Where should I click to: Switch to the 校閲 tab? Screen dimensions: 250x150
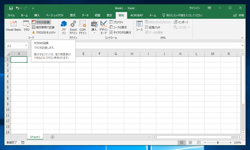click(x=97, y=15)
